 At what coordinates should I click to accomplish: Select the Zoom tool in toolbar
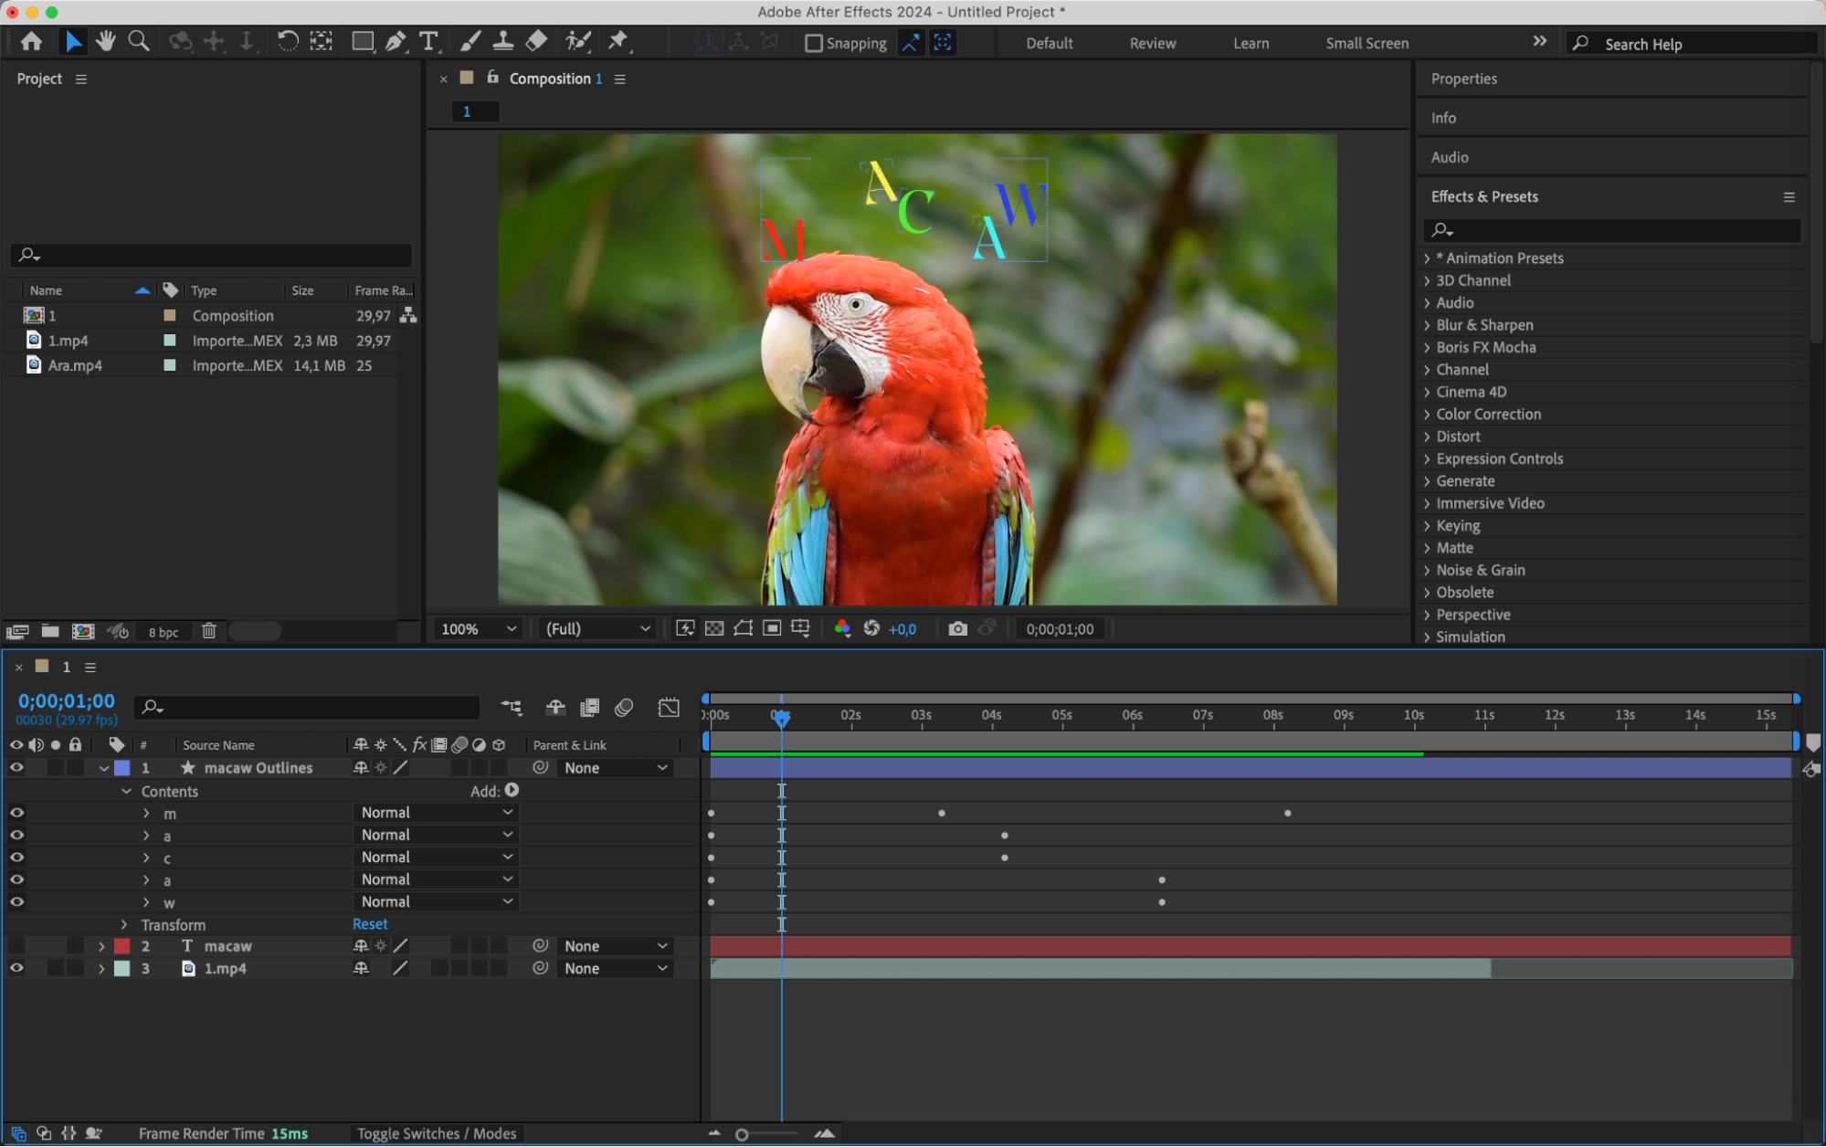click(139, 41)
